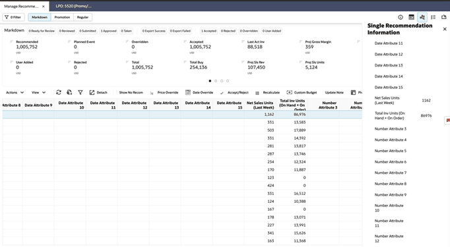This screenshot has height=247, width=450.
Task: Go to the third metrics page dot
Action: click(222, 81)
